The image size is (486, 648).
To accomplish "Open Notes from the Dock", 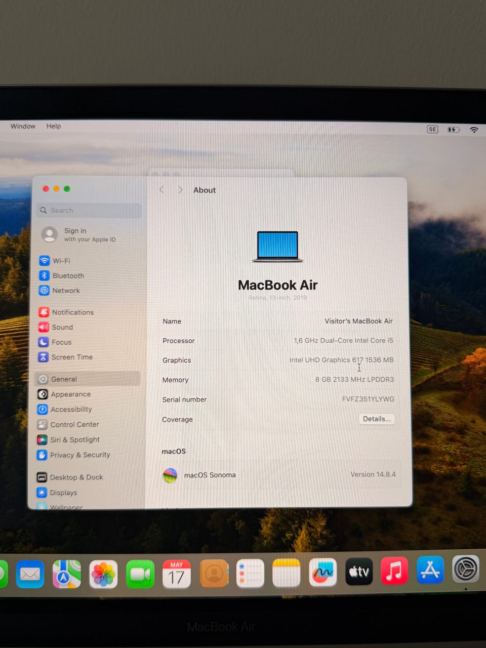I will (x=287, y=573).
